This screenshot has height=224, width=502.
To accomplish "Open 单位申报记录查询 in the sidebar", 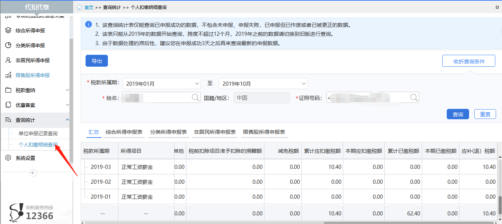I will pyautogui.click(x=38, y=133).
